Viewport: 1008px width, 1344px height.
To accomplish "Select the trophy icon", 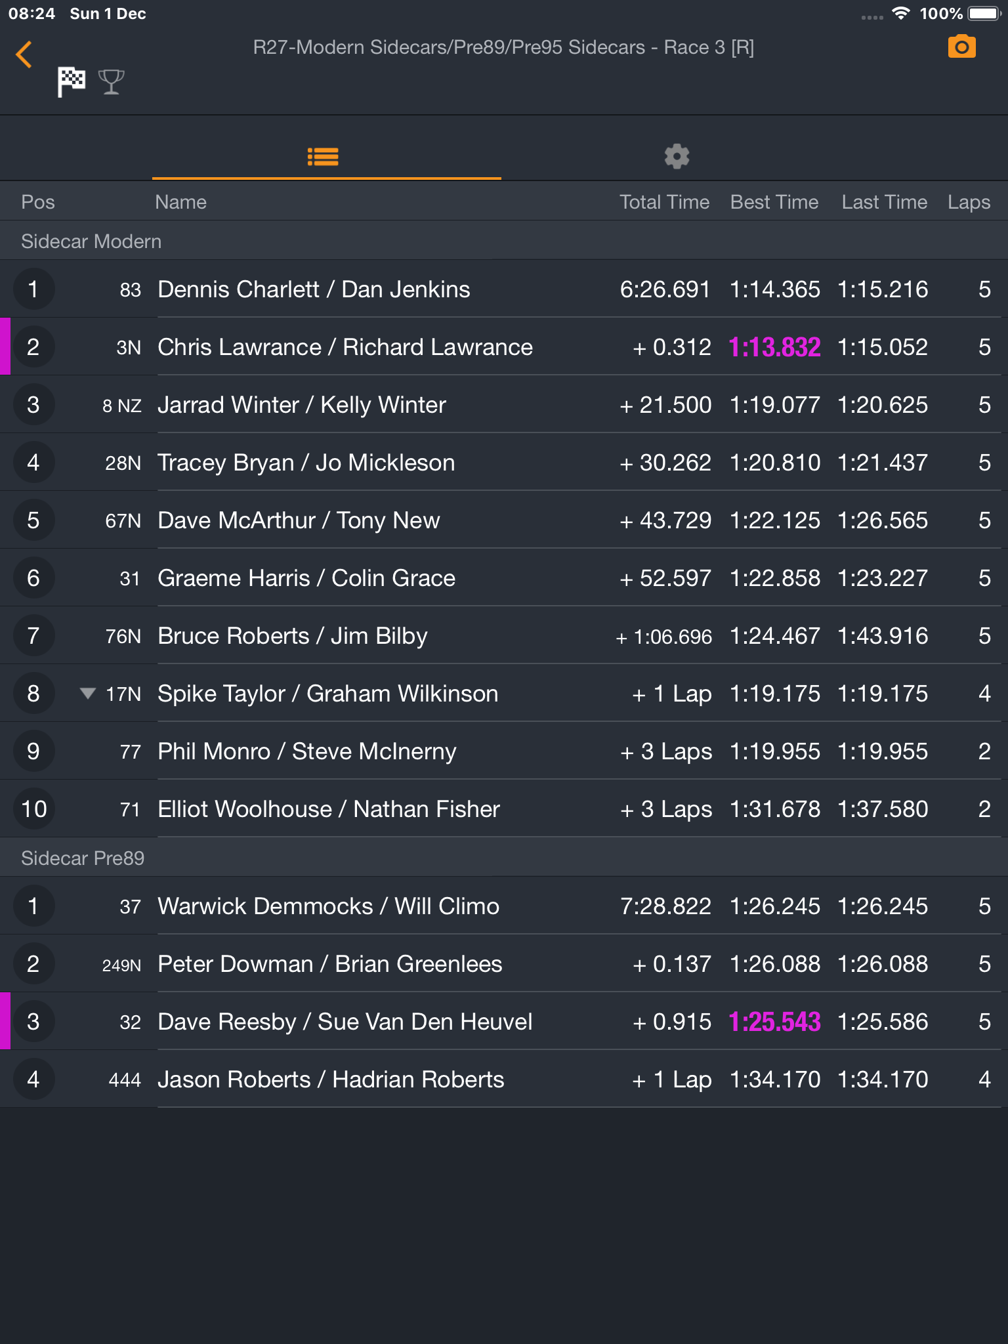I will (111, 82).
